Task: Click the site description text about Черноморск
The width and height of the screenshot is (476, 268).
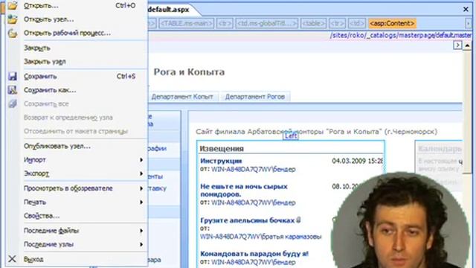Action: tap(316, 132)
